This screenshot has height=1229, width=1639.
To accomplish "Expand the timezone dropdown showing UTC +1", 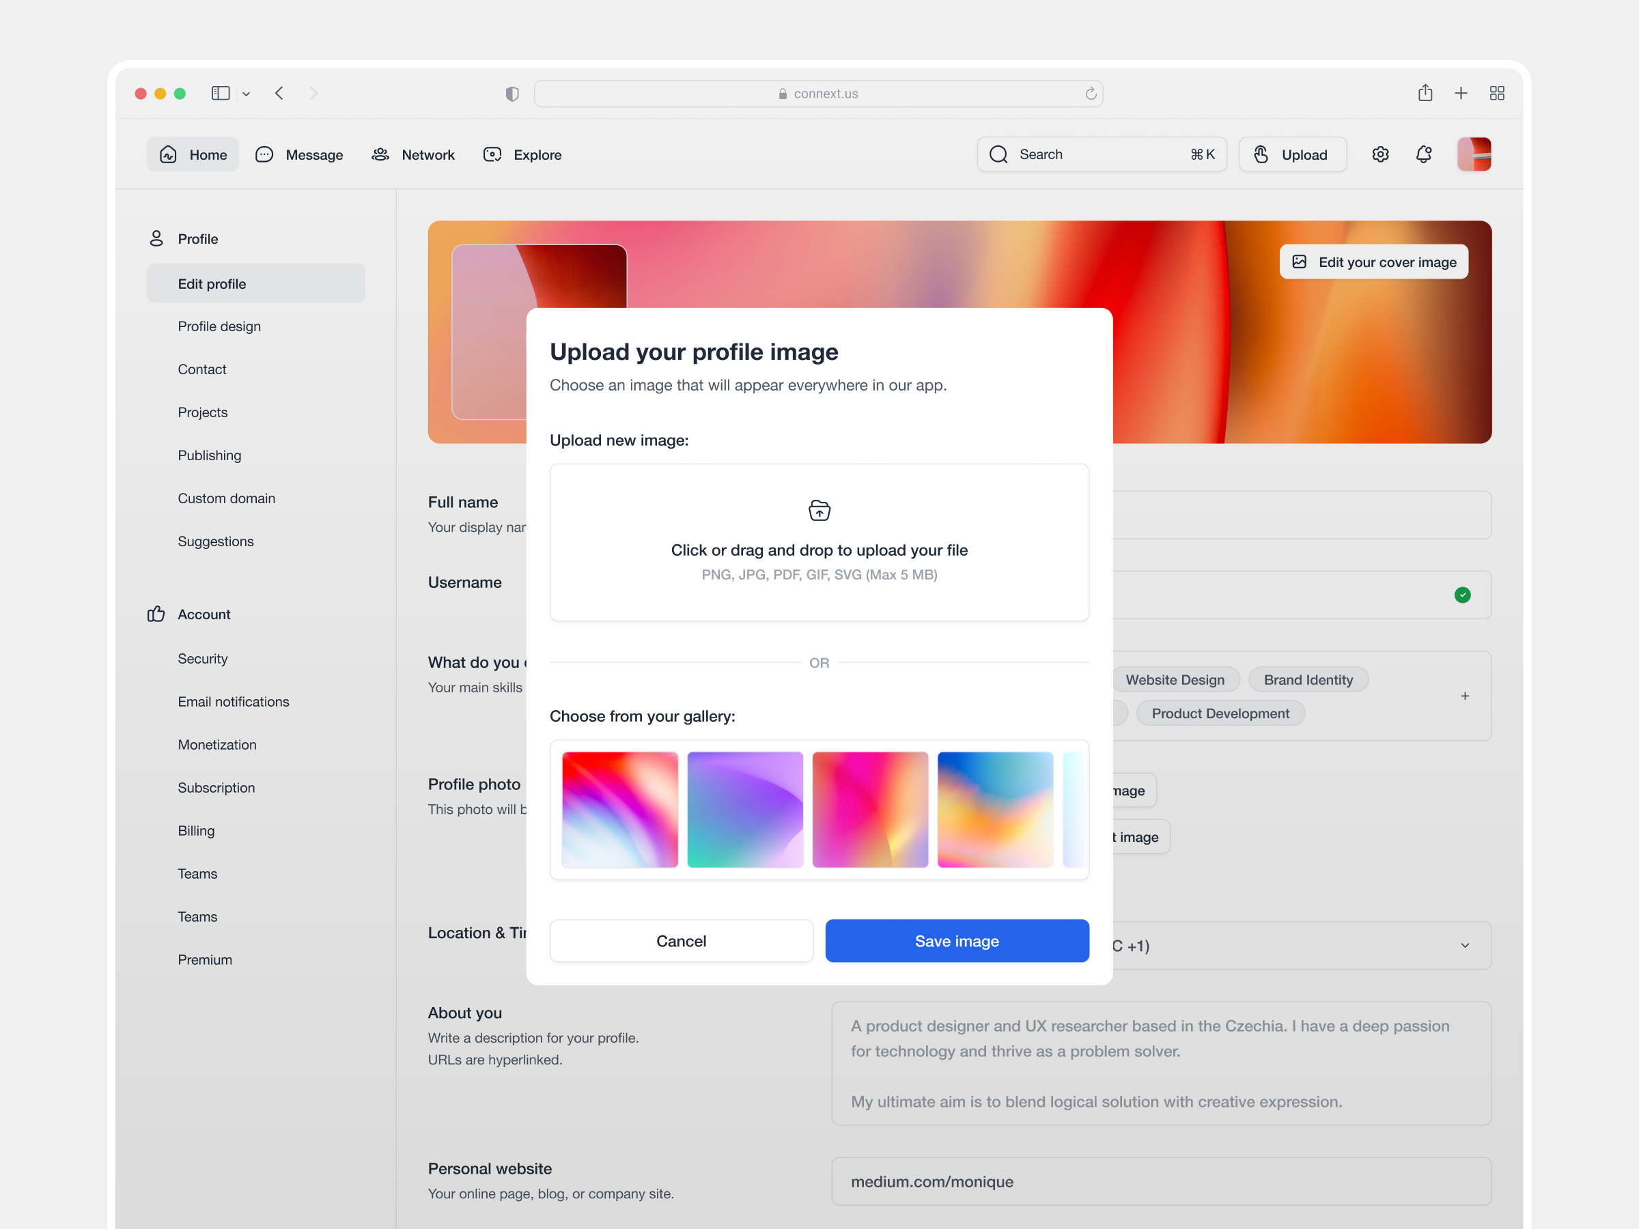I will pos(1464,945).
